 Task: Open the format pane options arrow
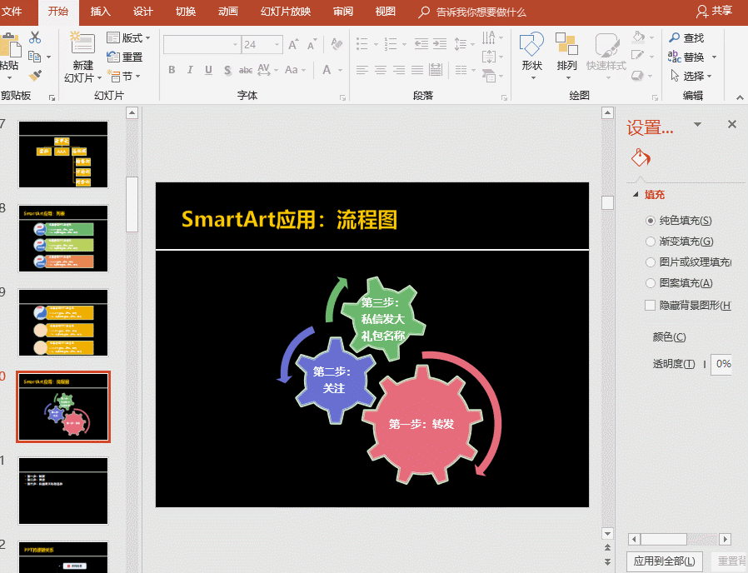click(697, 125)
